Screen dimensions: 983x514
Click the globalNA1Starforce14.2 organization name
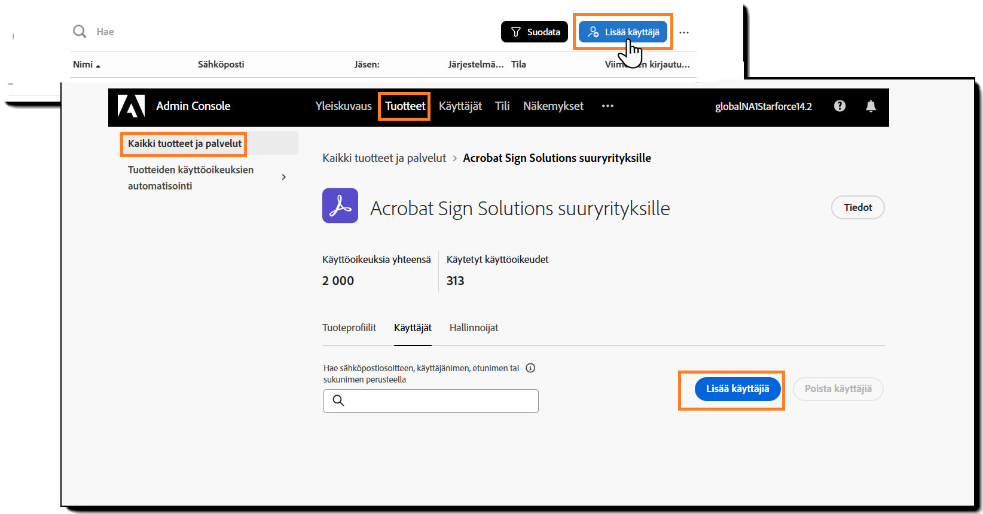coord(764,106)
